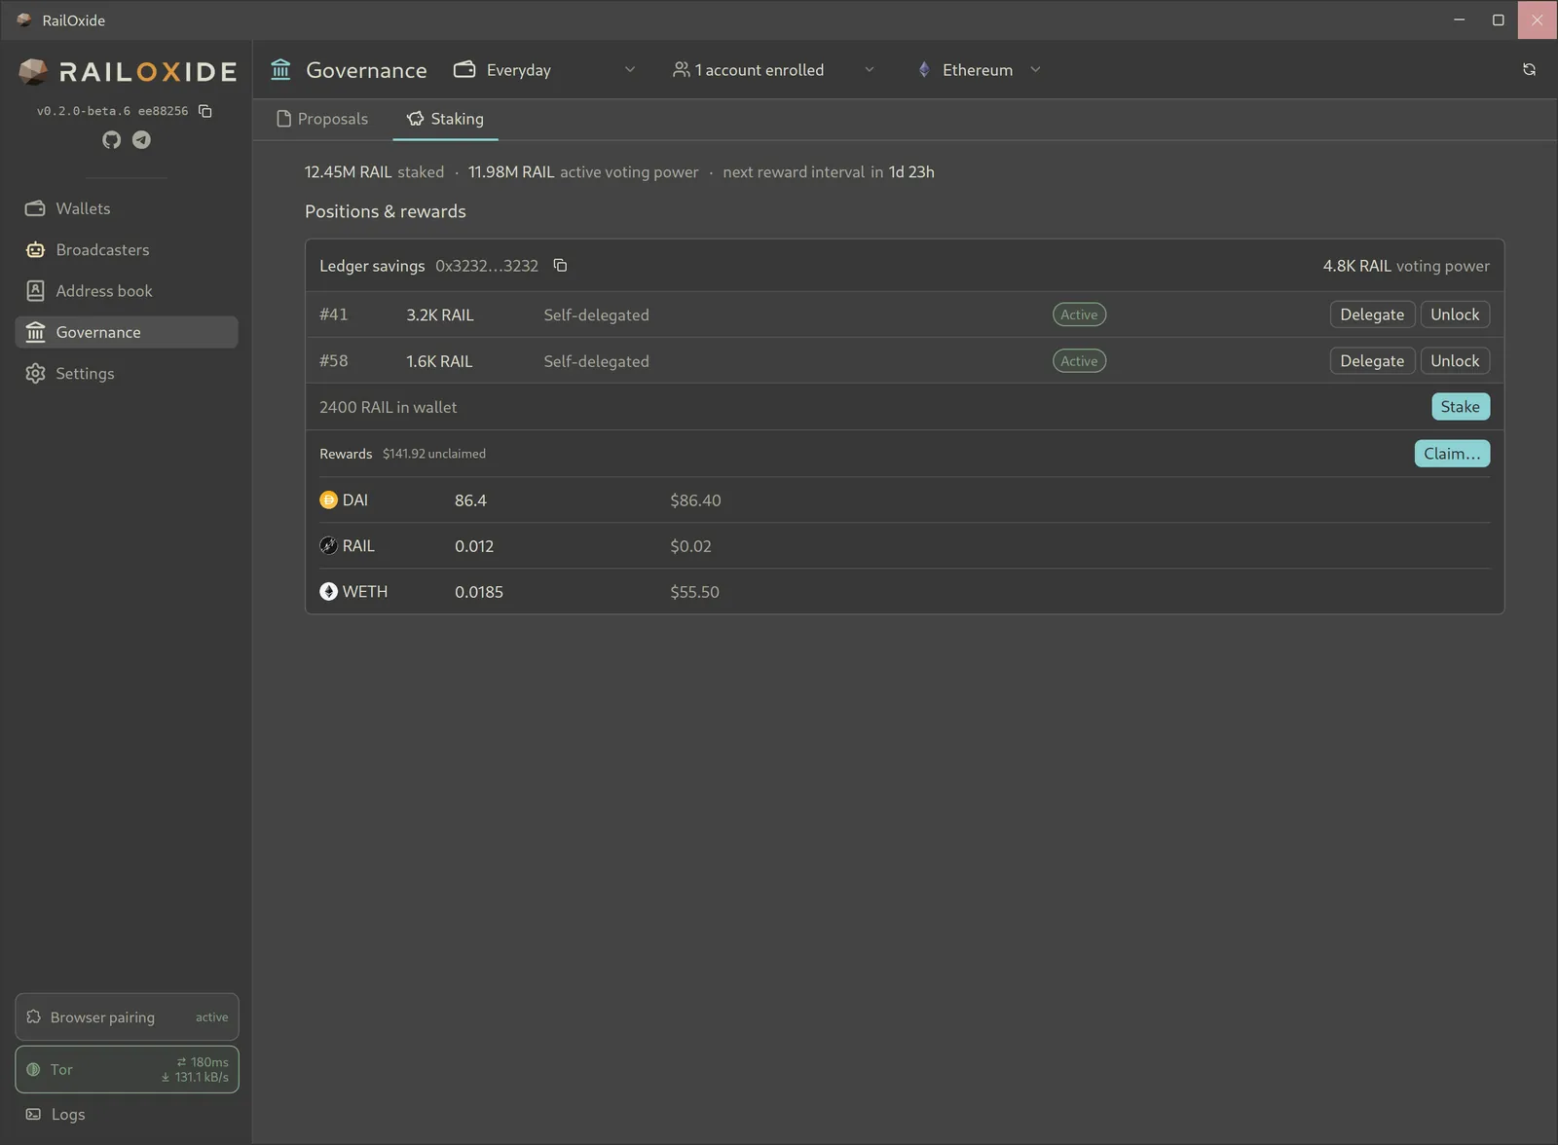This screenshot has height=1145, width=1558.
Task: Click the DAI token icon
Action: tap(328, 499)
